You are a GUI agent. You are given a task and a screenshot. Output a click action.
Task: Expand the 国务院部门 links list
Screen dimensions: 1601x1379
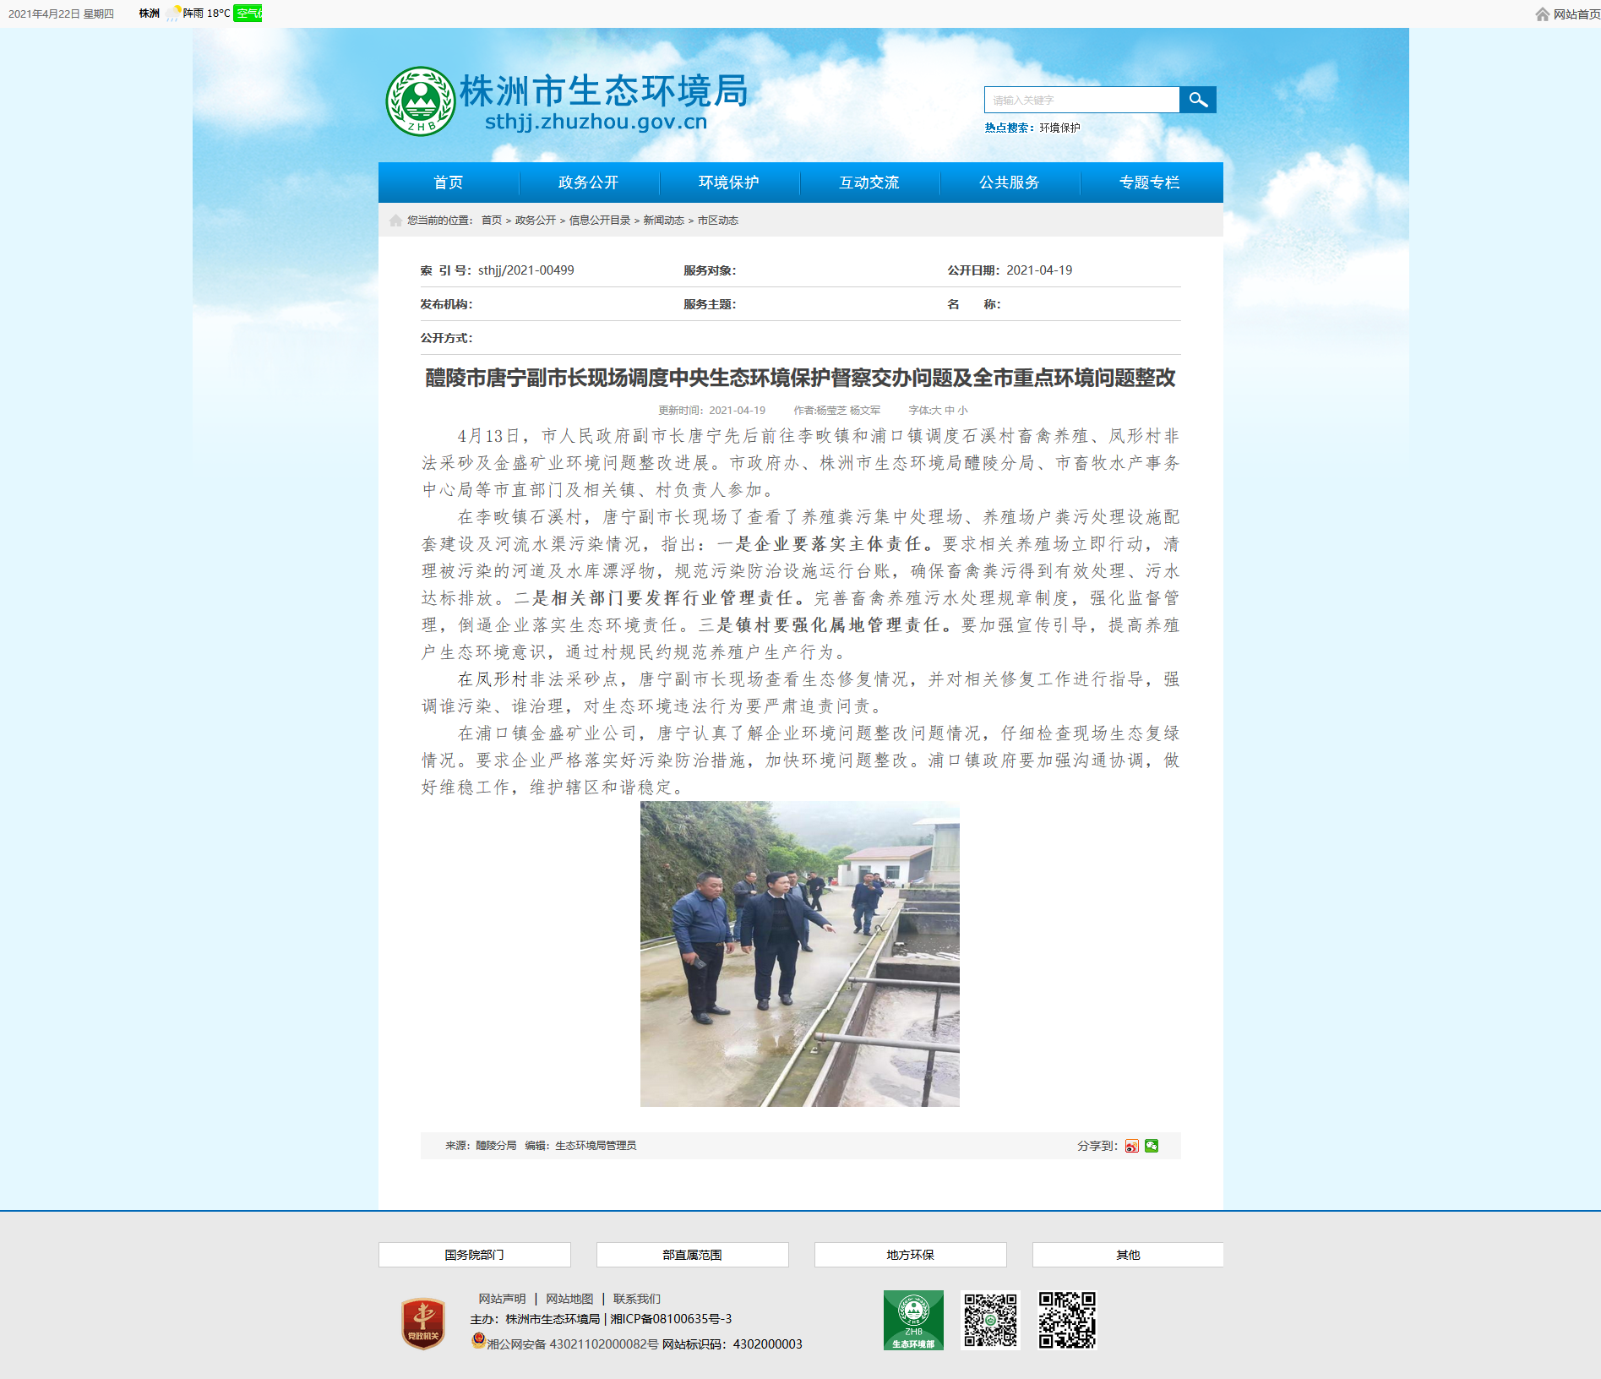click(x=474, y=1255)
